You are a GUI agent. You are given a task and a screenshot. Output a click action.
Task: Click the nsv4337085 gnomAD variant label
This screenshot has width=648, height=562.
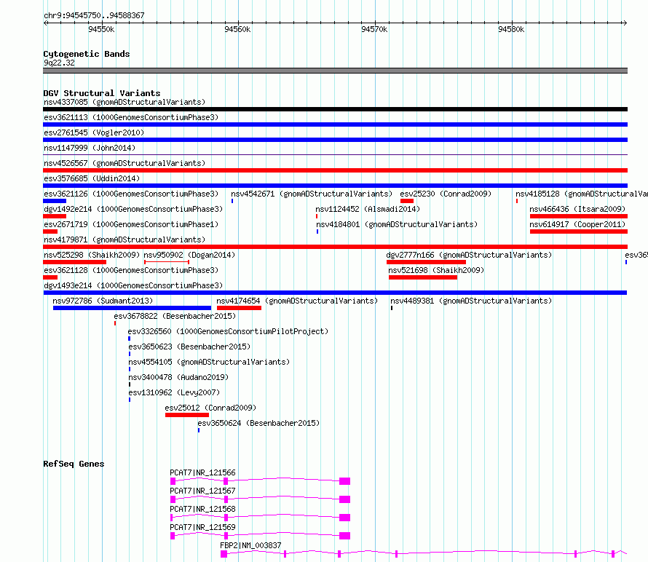tap(125, 102)
